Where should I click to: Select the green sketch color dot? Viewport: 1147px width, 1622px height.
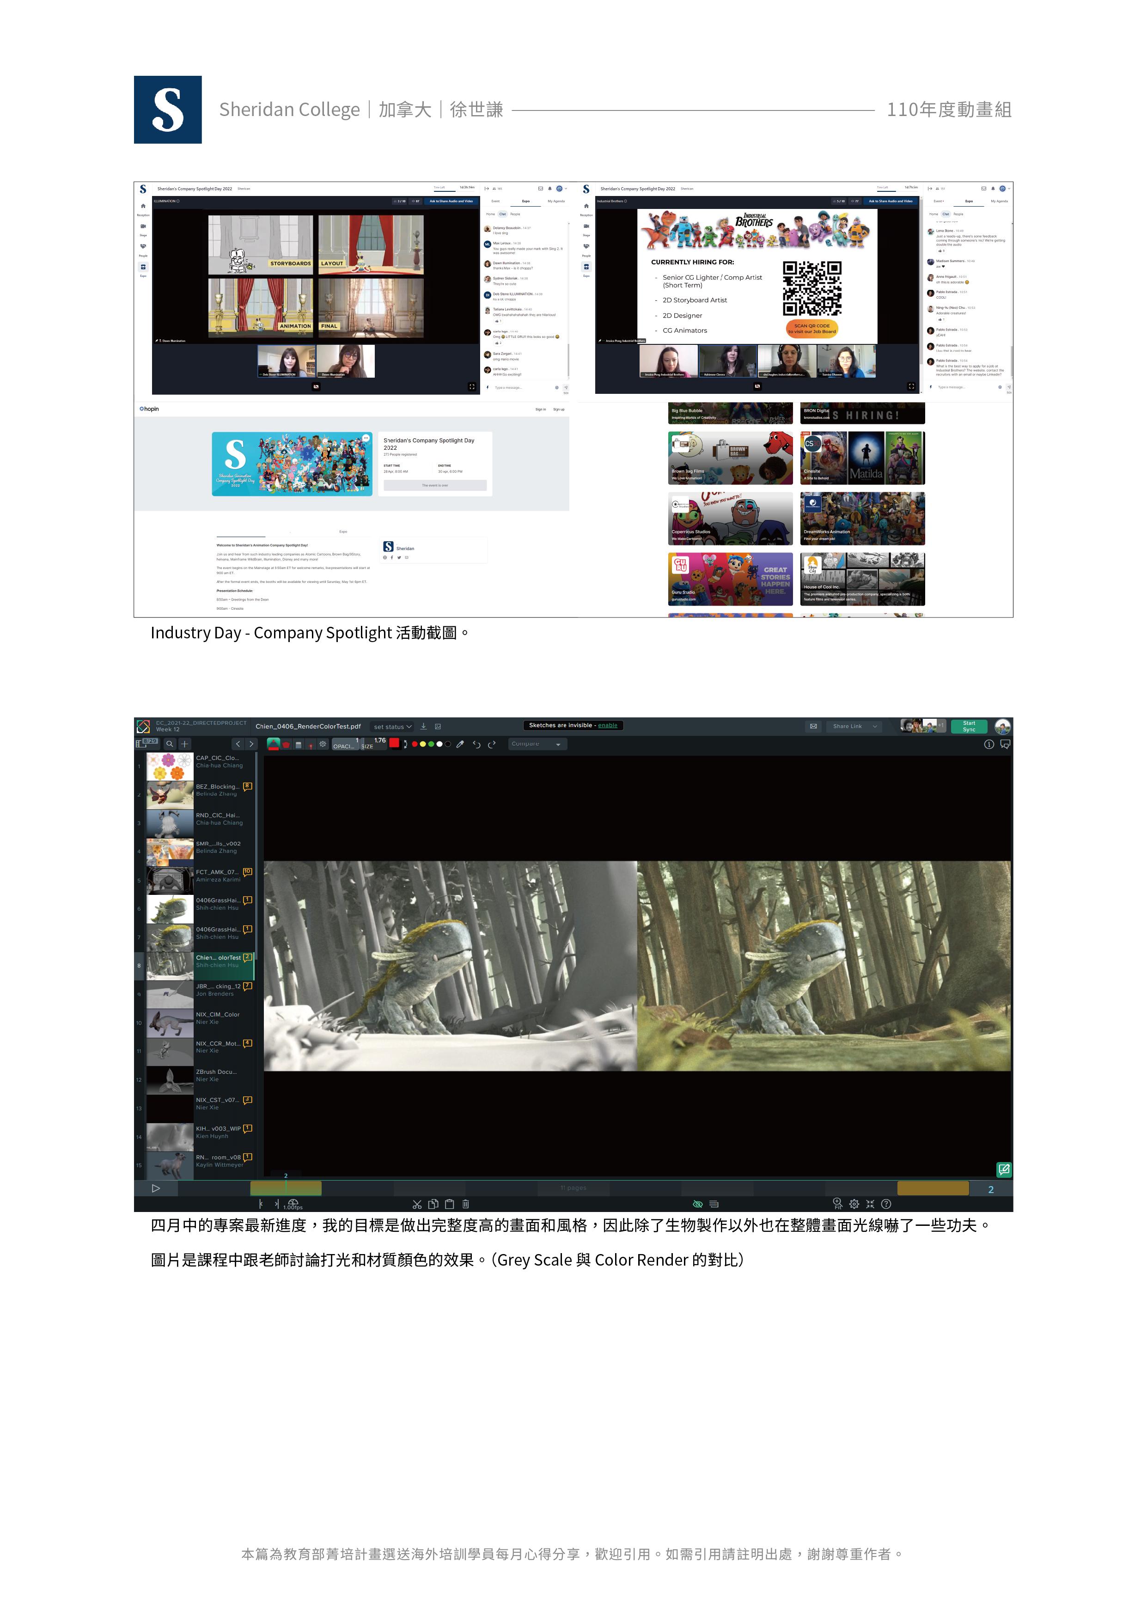[431, 744]
